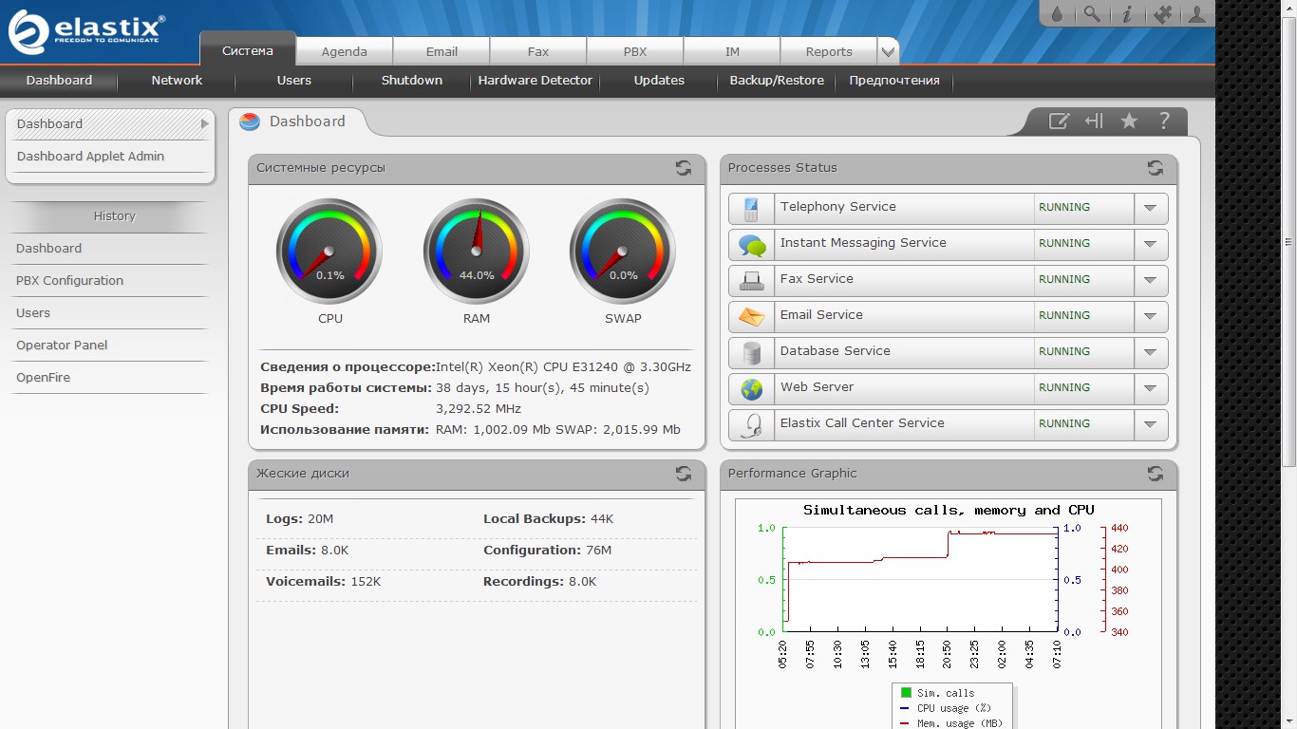Click the "Configuration: 76M" disk entry

[547, 551]
